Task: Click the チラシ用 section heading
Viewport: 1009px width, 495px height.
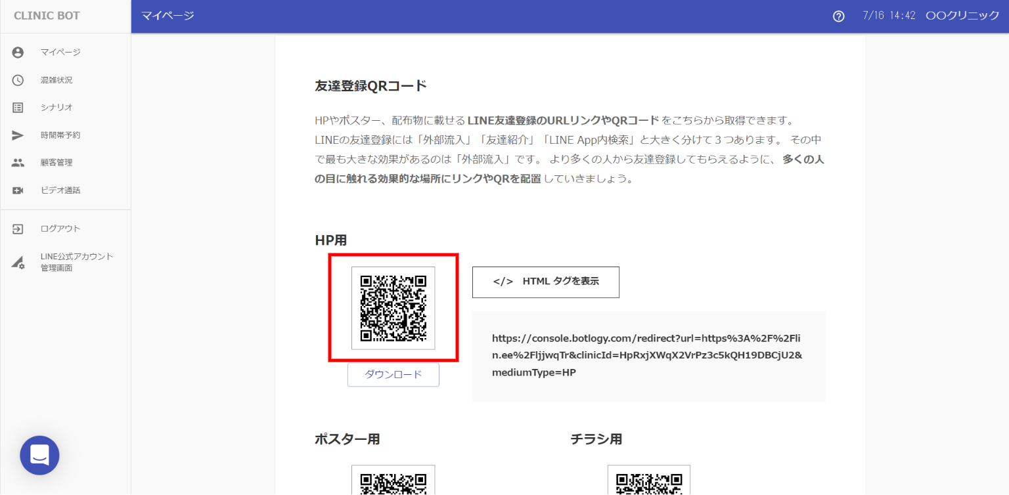Action: 596,439
